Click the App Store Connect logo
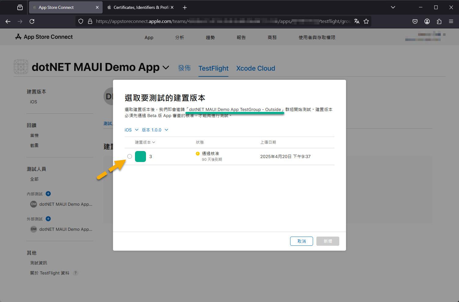This screenshot has height=302, width=459. tap(44, 37)
